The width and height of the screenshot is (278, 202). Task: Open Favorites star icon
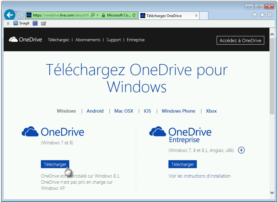click(262, 15)
